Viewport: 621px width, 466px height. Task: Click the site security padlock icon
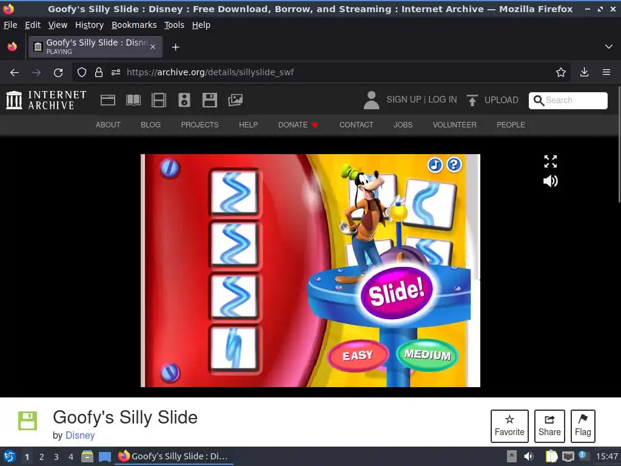click(x=99, y=72)
